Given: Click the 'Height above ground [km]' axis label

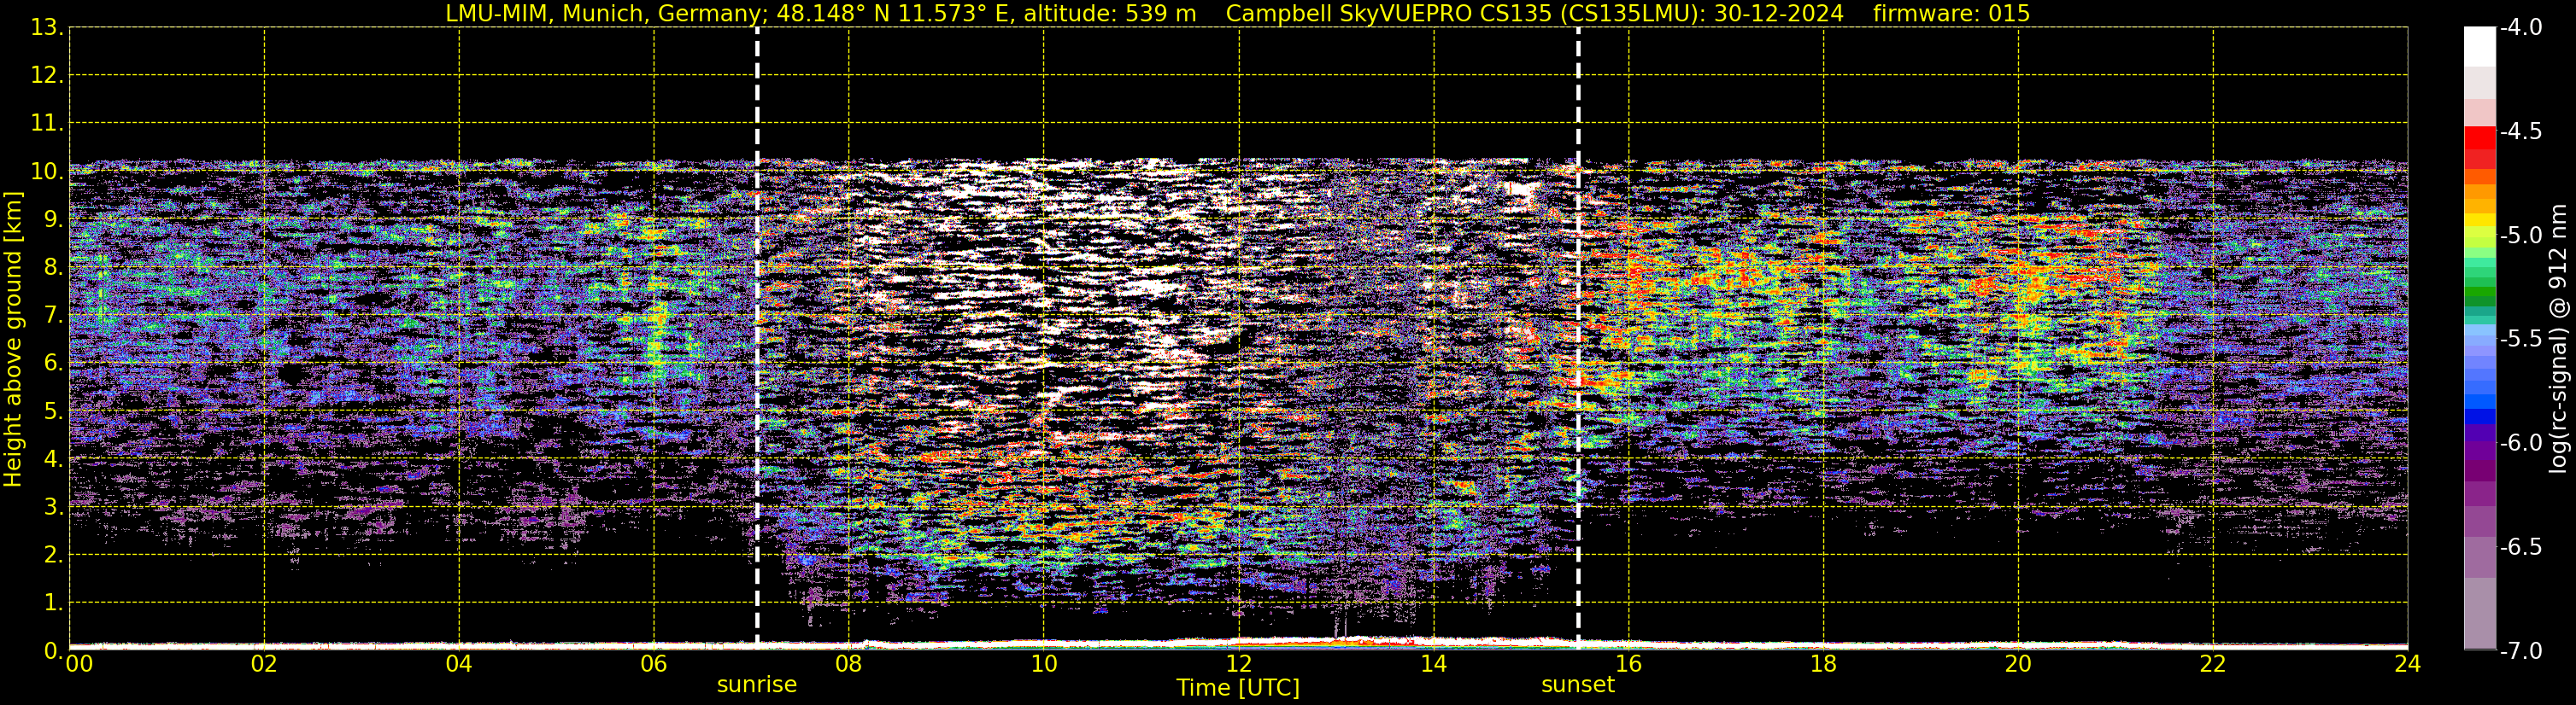Looking at the screenshot, I should pyautogui.click(x=13, y=339).
